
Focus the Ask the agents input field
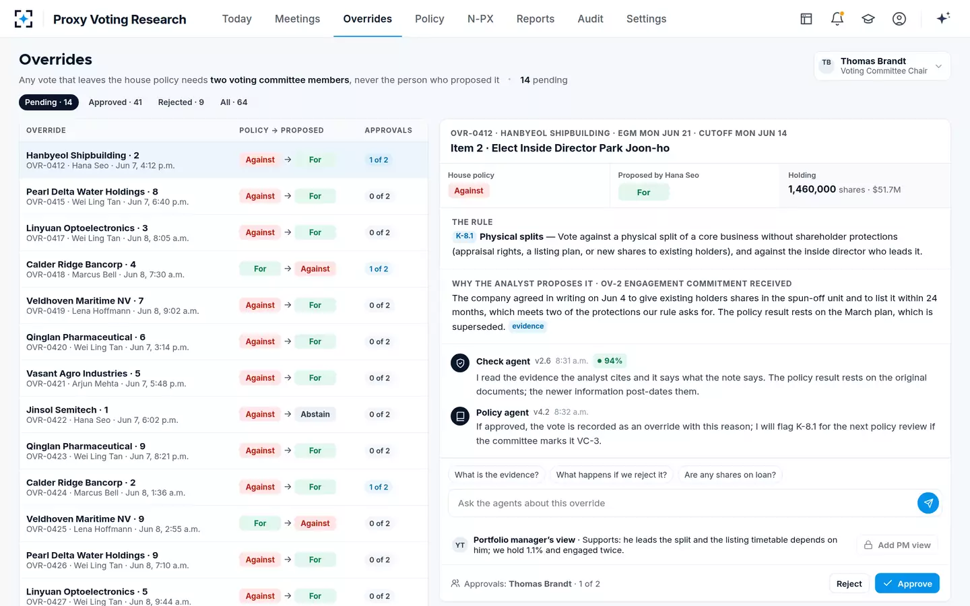[683, 503]
